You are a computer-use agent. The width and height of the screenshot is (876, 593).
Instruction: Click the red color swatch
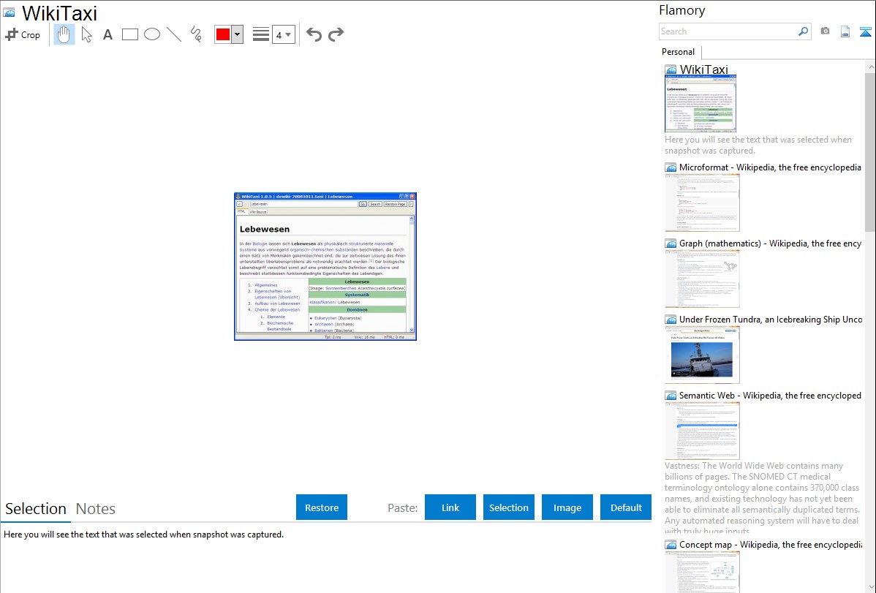223,34
